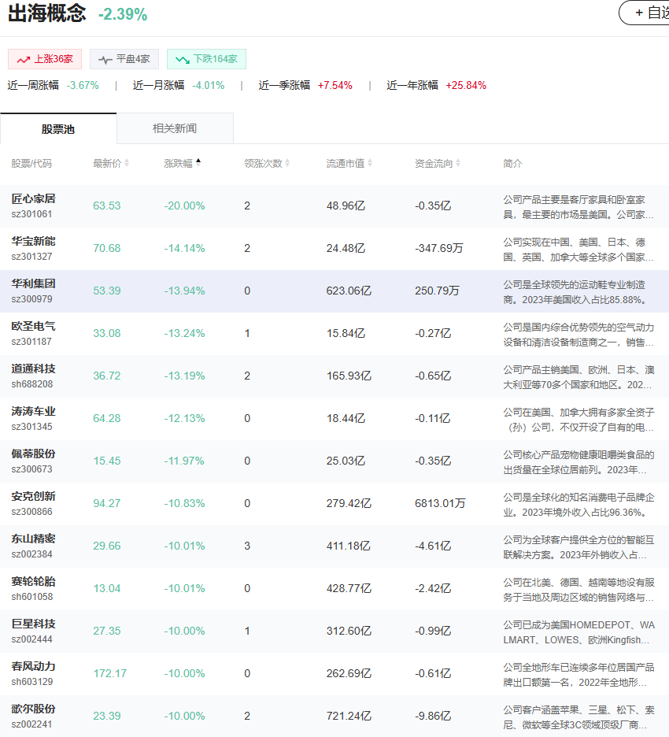Screen dimensions: 669x737
Task: Click the 资金流向 sort arrow icon
Action: tap(458, 163)
